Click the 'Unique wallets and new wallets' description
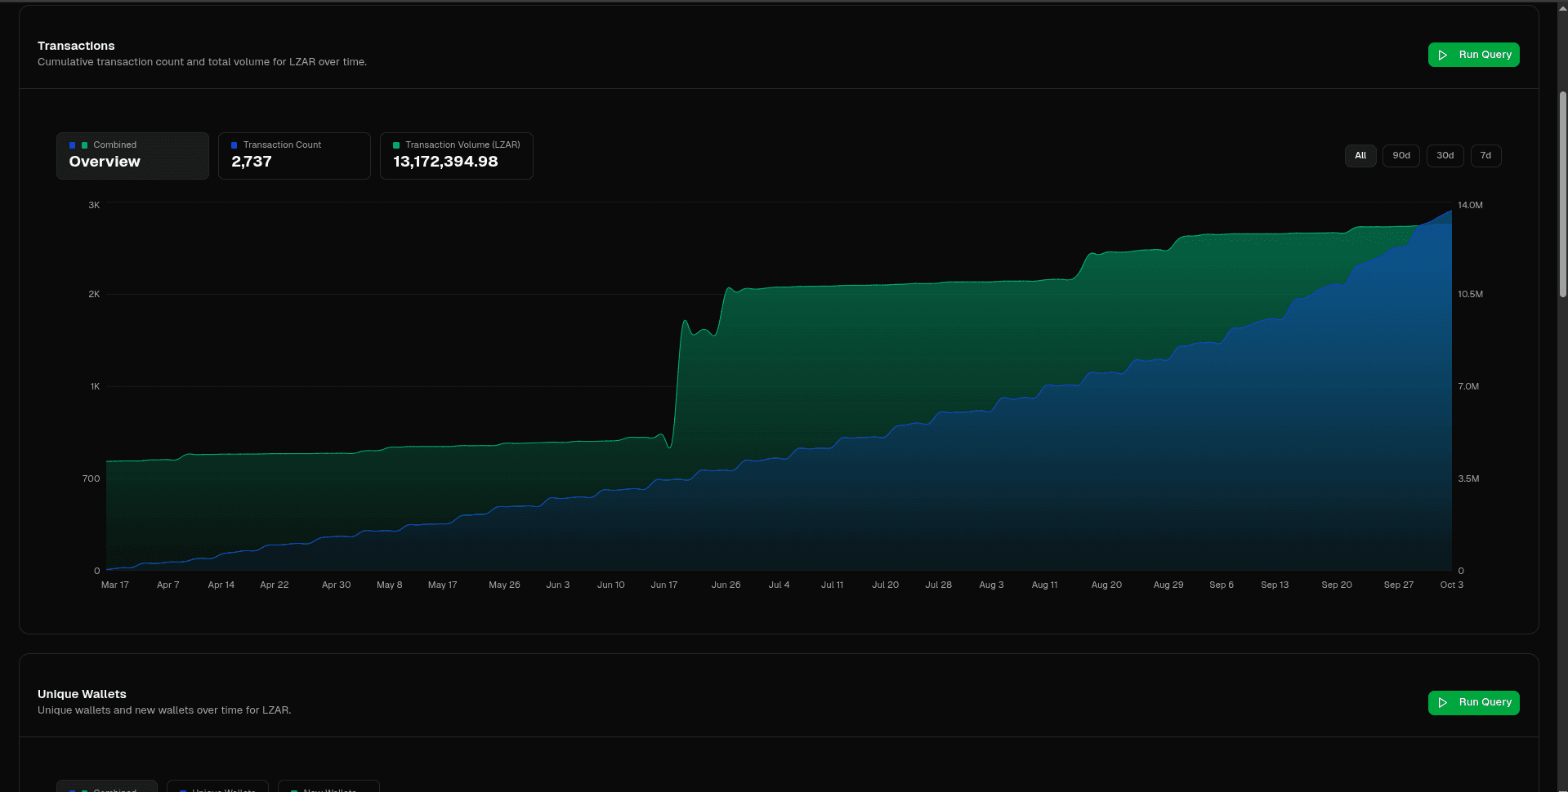This screenshot has width=1568, height=792. coord(164,710)
